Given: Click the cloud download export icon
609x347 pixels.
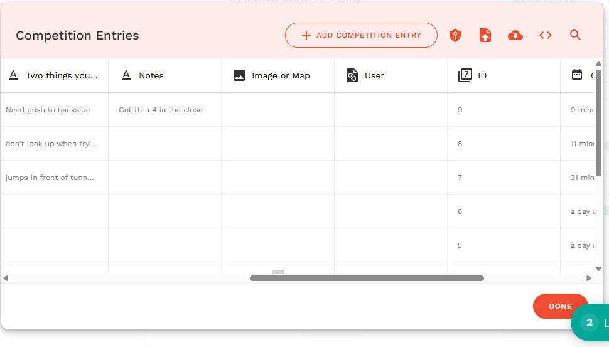Looking at the screenshot, I should pyautogui.click(x=515, y=35).
